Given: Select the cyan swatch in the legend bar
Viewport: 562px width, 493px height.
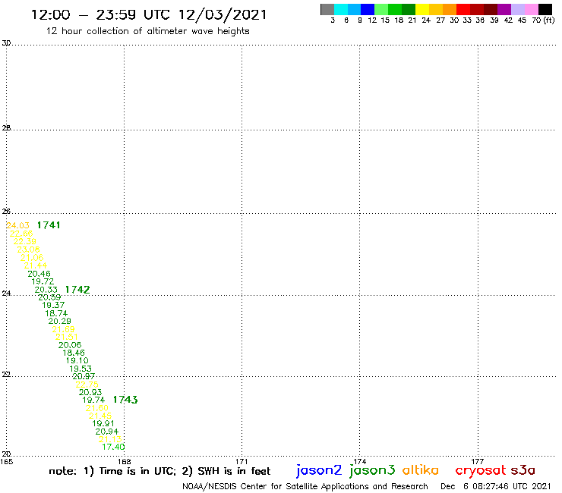Looking at the screenshot, I should pos(341,9).
